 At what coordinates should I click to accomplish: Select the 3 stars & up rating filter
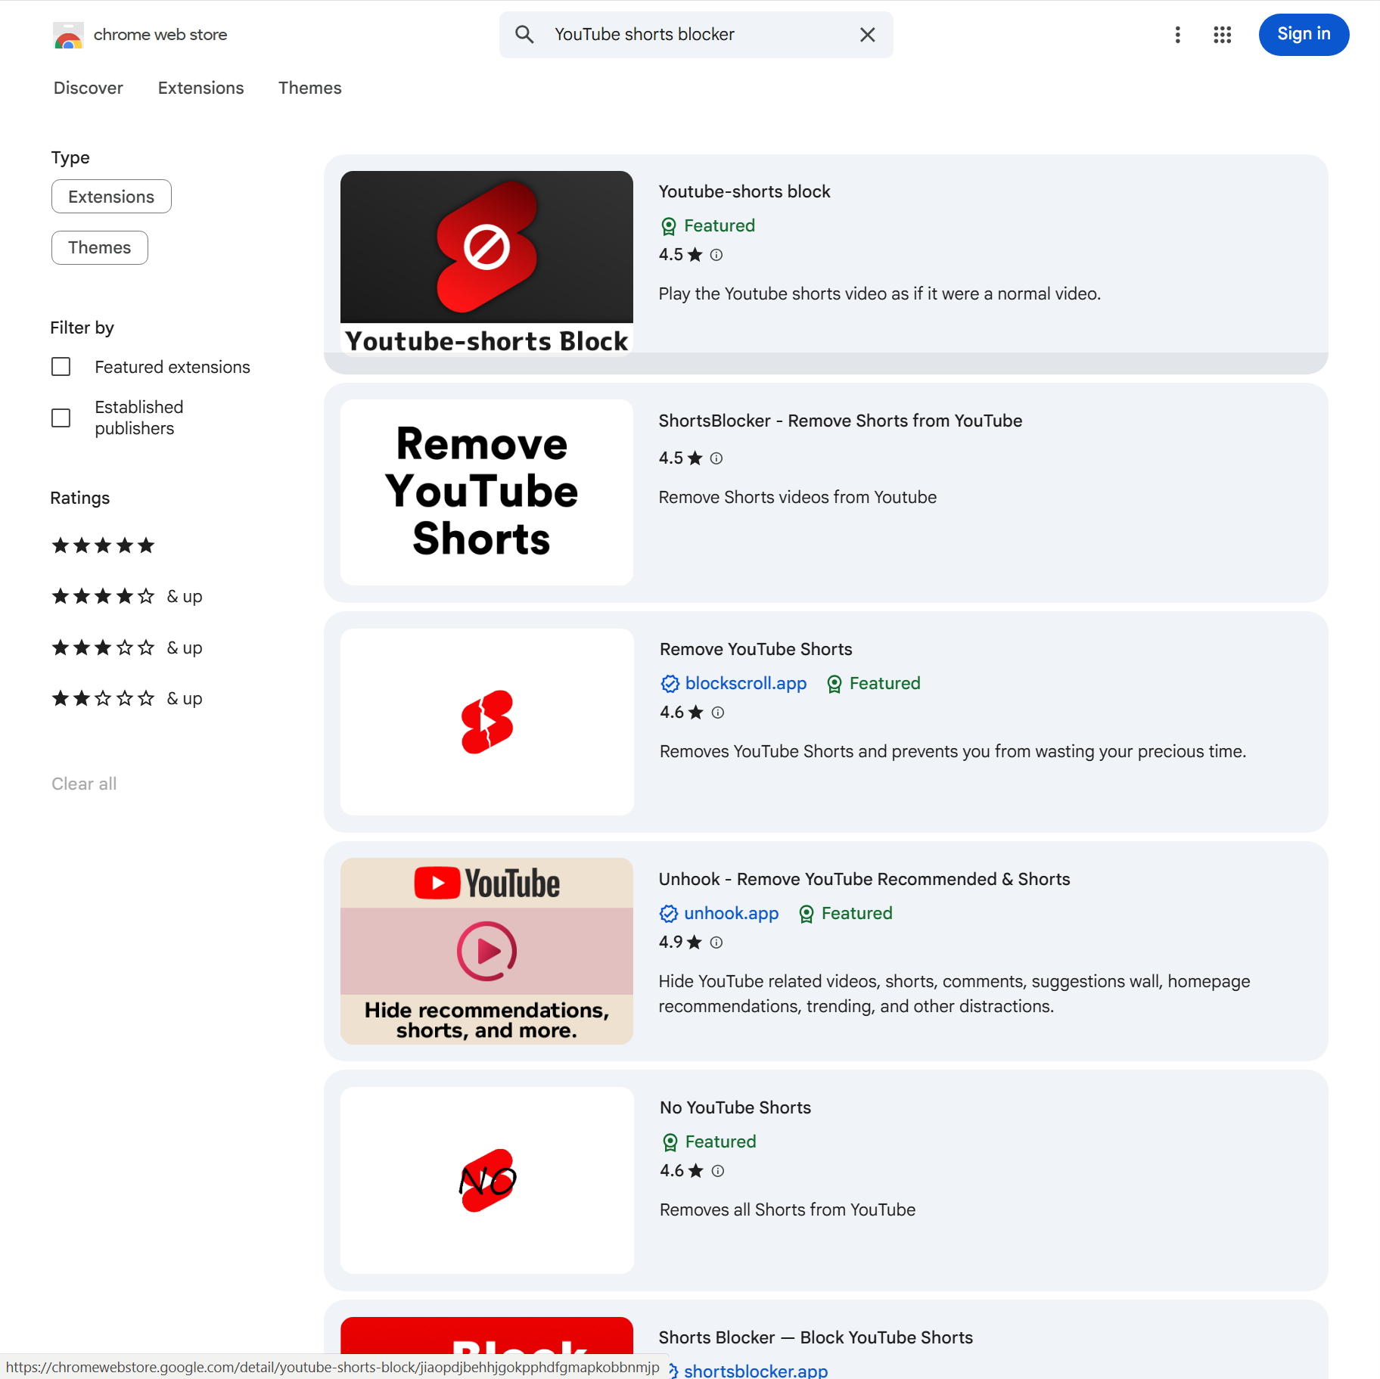[126, 648]
